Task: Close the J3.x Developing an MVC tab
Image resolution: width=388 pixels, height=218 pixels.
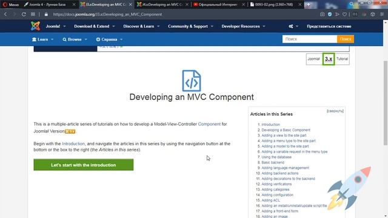Action: [x=130, y=4]
